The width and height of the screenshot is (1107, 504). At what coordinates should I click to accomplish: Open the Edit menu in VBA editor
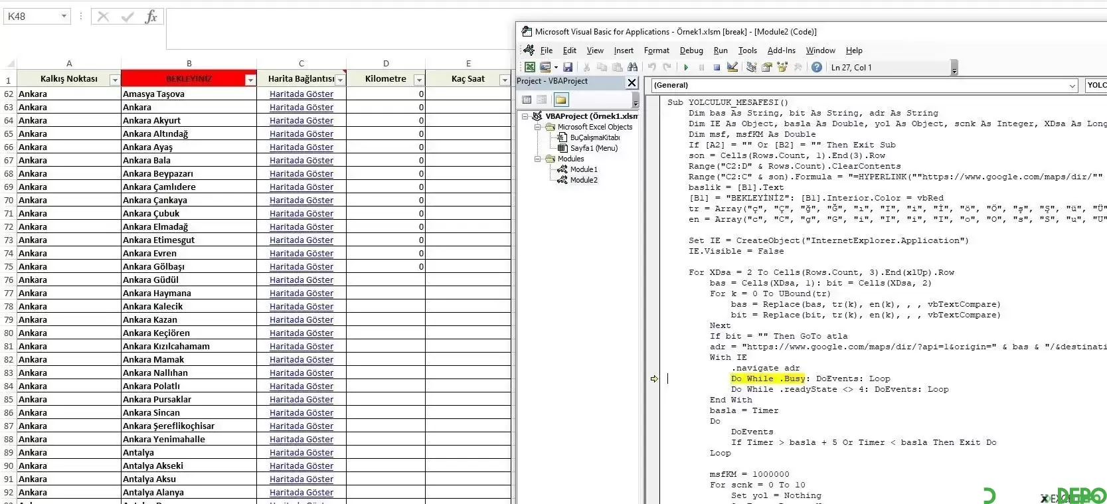point(570,50)
